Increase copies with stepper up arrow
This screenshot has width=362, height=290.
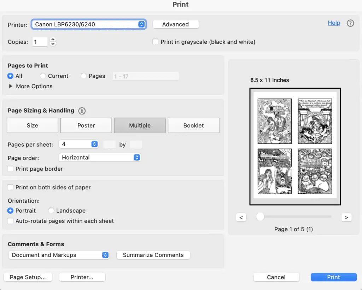(53, 40)
